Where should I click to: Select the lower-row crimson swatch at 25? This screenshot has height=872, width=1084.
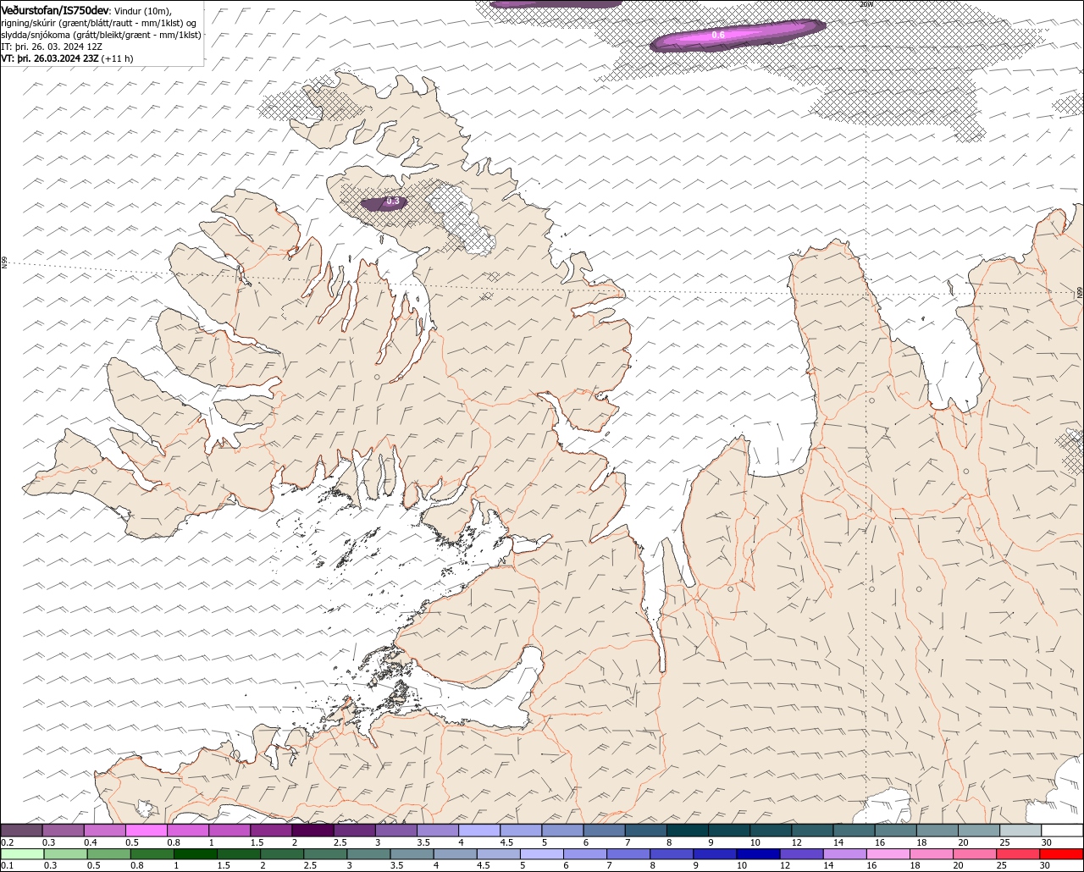coord(1017,854)
